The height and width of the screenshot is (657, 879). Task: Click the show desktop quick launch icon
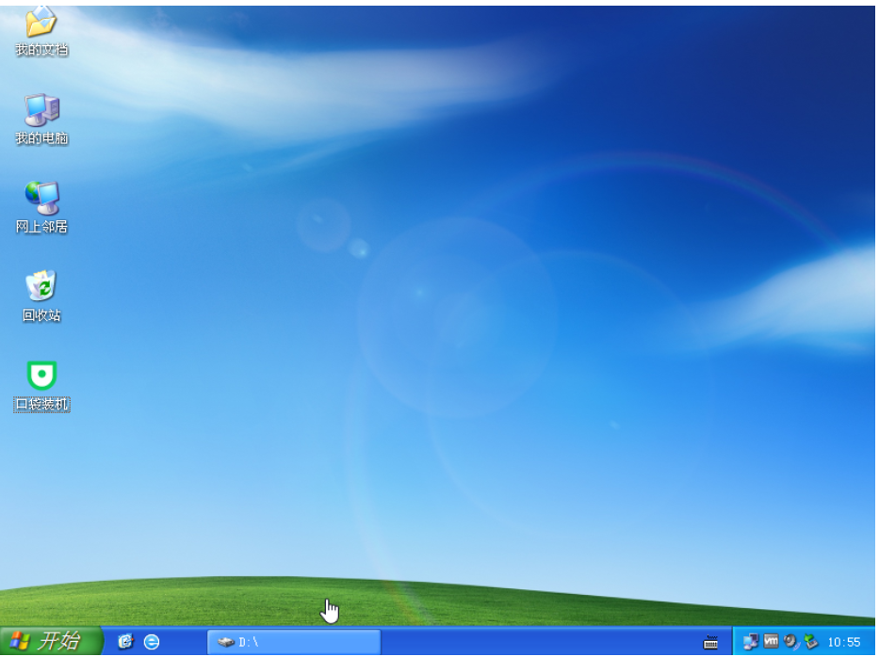[126, 642]
